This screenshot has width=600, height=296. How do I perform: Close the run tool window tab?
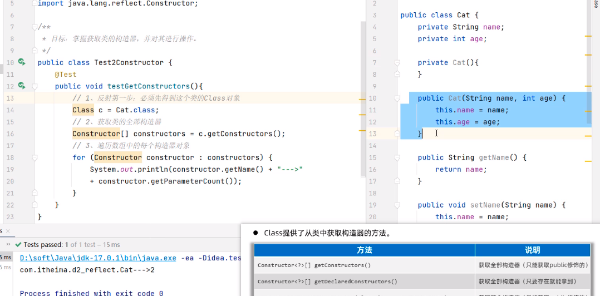[x=8, y=231]
